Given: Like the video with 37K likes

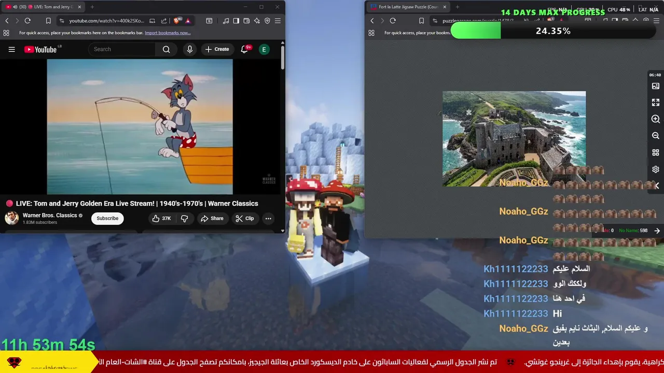Looking at the screenshot, I should pyautogui.click(x=161, y=219).
